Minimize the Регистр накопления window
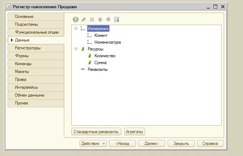Viewport: 243px width, 156px height. click(208, 7)
